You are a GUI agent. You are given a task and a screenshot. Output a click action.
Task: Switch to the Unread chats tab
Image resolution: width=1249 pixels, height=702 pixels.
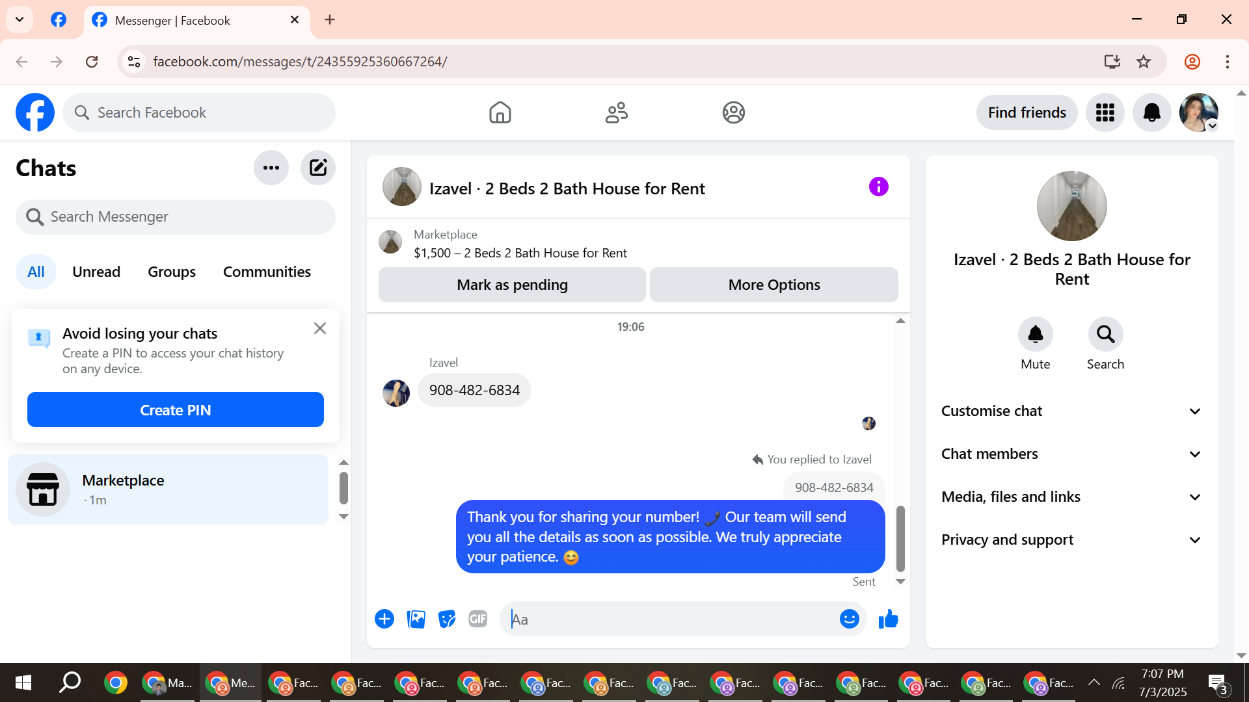[x=96, y=272]
